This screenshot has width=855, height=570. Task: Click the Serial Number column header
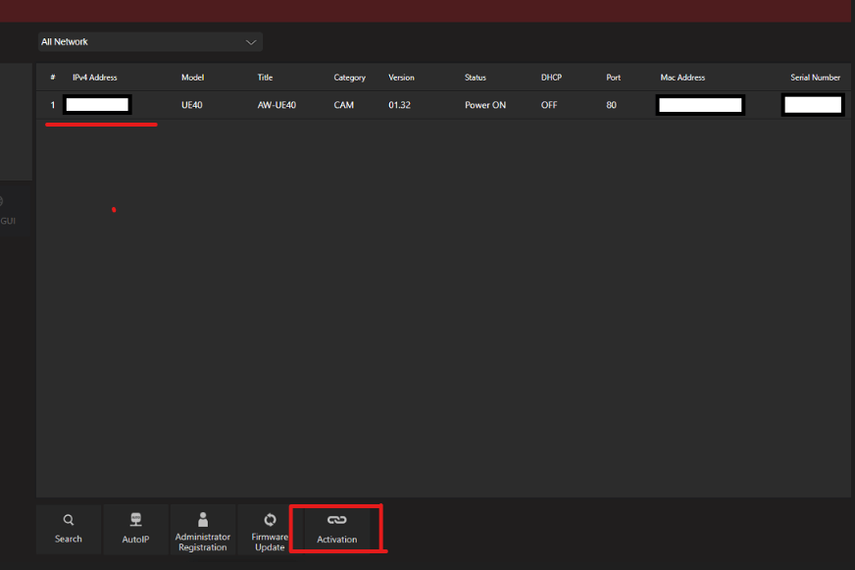(x=815, y=77)
